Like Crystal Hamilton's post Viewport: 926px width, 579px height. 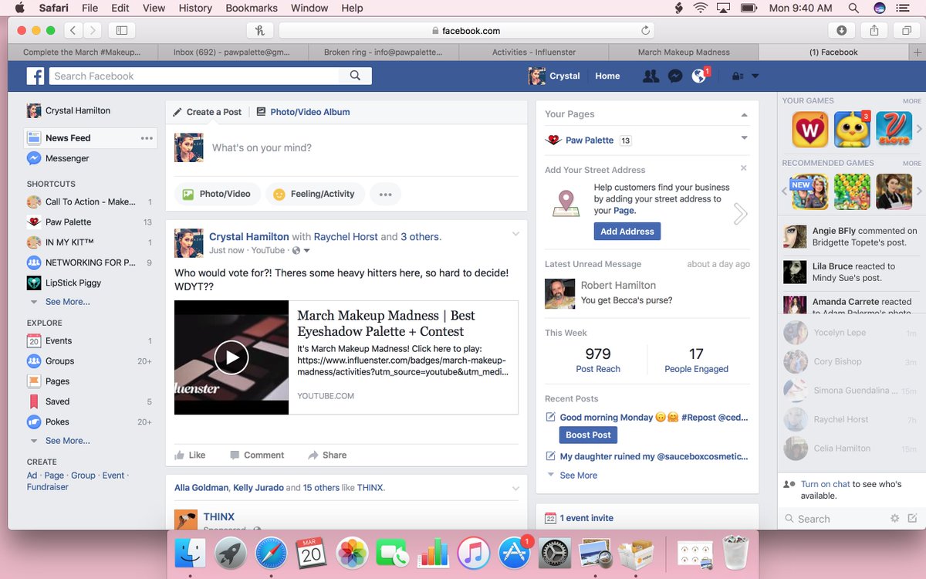tap(190, 455)
